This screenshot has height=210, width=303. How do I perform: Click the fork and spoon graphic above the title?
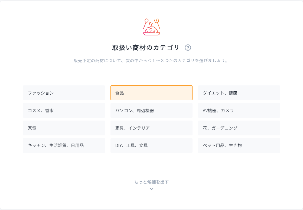pos(151,22)
